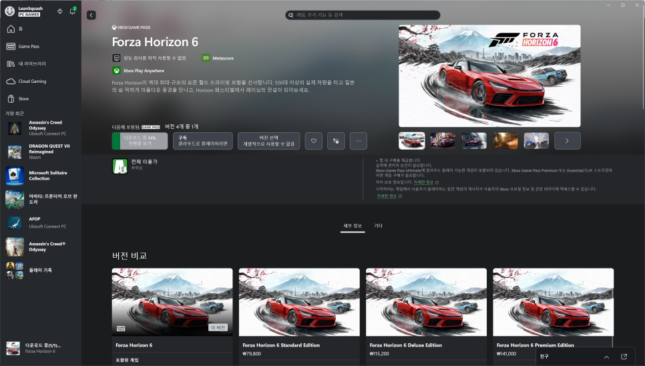
Task: Click the search box for games
Action: coord(363,15)
